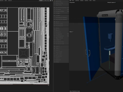
Task: Select Fit Canvas to UV
Action: pos(61,26)
